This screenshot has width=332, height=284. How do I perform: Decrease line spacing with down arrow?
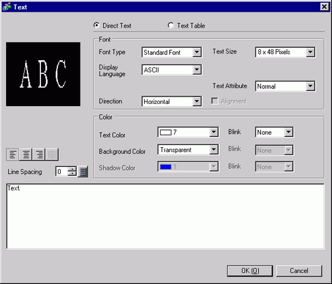point(72,174)
